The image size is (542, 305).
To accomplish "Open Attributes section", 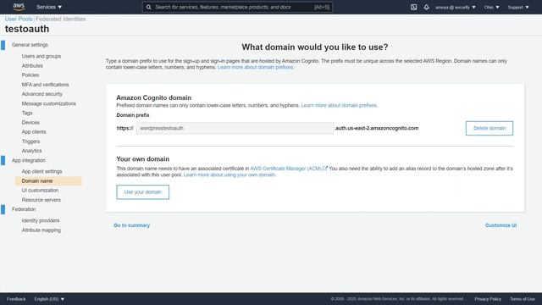I will 32,66.
